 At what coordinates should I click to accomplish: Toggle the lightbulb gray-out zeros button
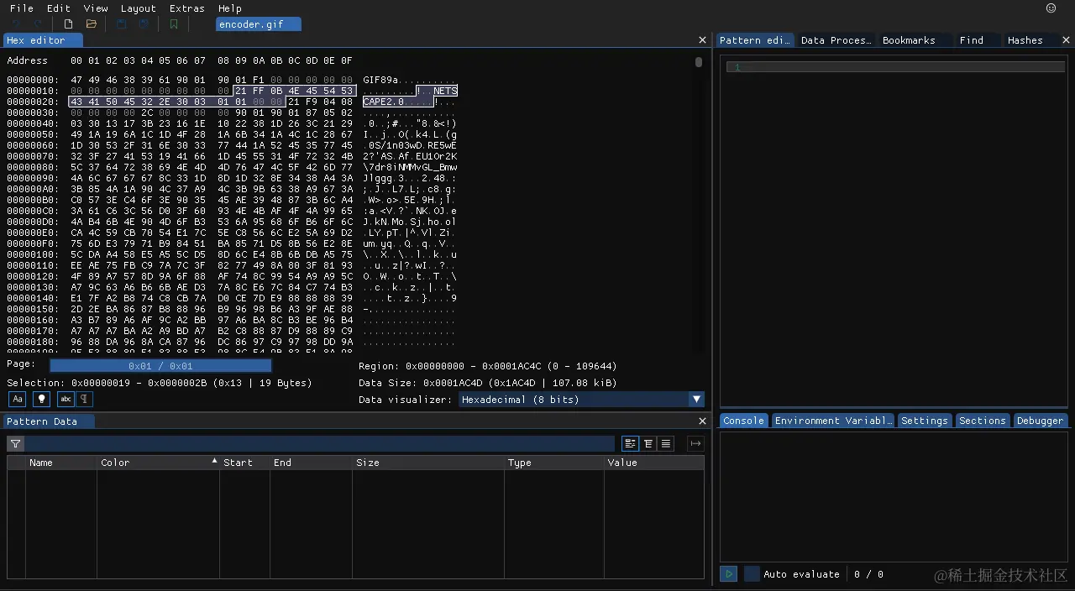point(40,400)
